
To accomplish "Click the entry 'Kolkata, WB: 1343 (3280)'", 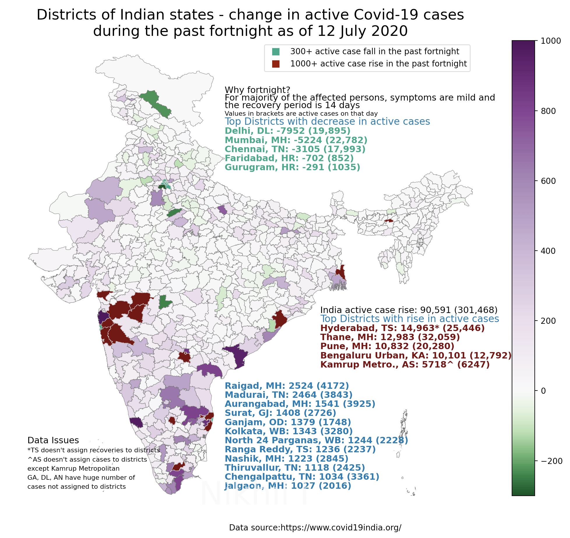I will 288,431.
